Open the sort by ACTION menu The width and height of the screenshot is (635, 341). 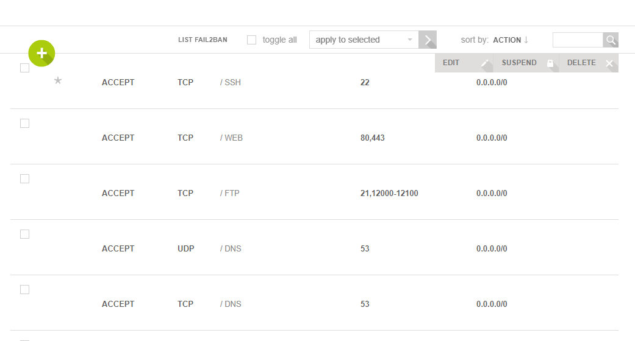(507, 40)
